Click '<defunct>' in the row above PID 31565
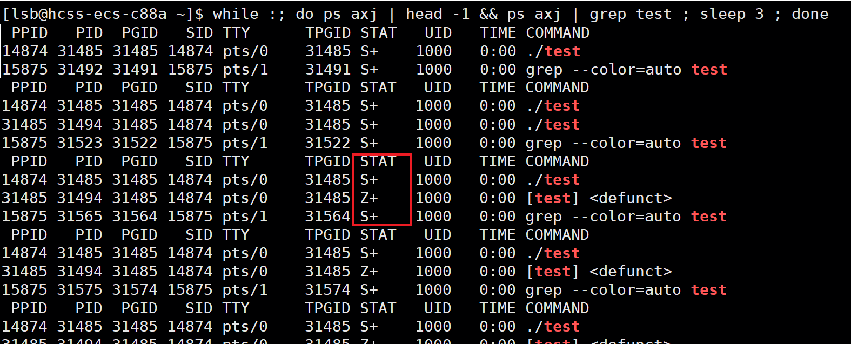 coord(631,198)
